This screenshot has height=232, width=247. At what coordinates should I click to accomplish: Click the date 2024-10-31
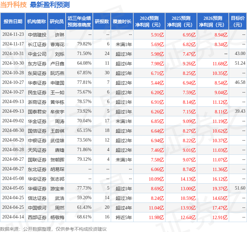tap(13, 53)
